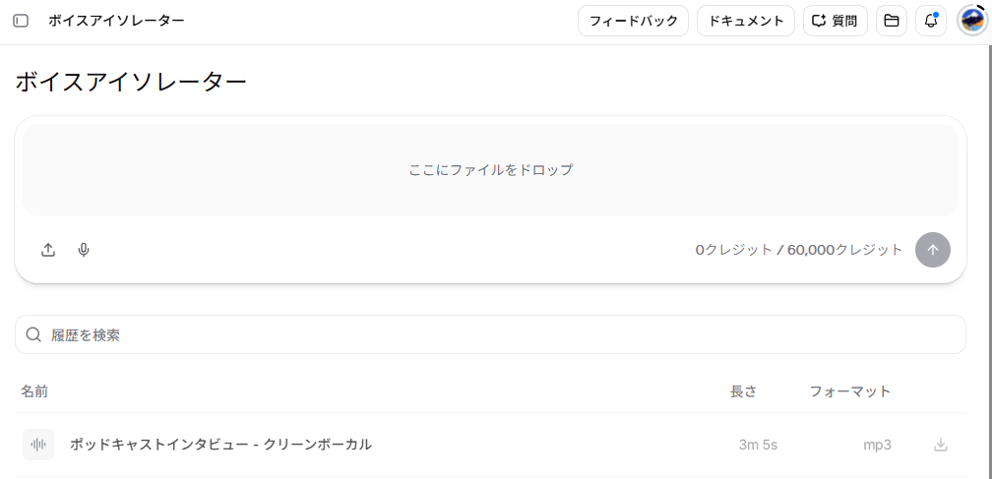This screenshot has width=992, height=479.
Task: Click the 名前 column header
Action: [x=34, y=391]
